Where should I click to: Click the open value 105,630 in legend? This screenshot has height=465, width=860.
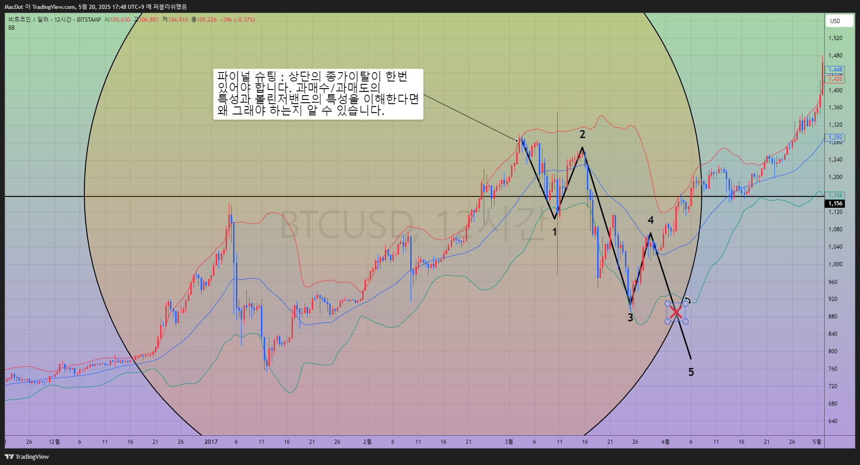click(120, 20)
